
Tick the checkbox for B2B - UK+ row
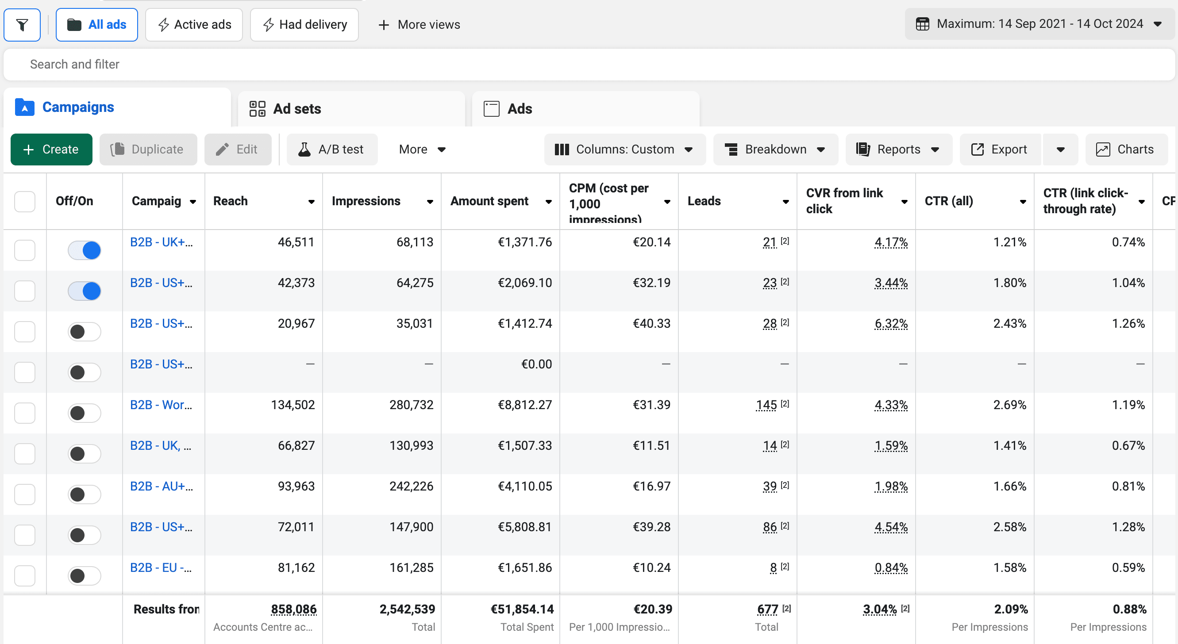pos(25,250)
